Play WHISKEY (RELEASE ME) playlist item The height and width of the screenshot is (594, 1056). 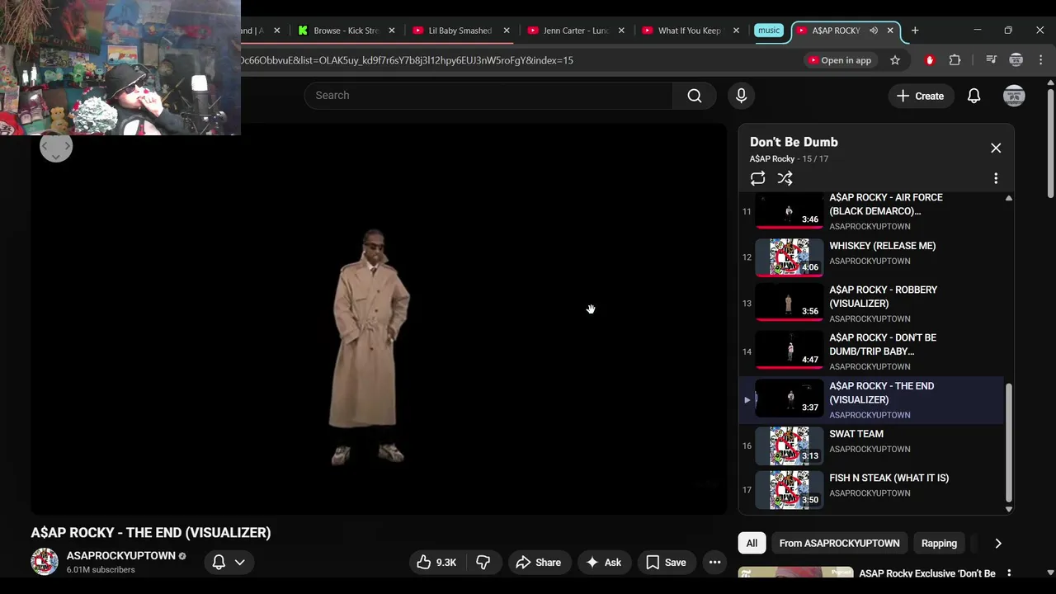coord(871,257)
